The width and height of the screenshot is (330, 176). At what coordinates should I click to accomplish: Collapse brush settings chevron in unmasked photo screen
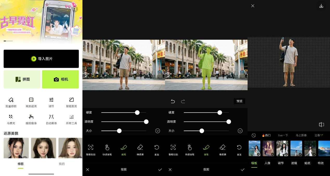pyautogui.click(x=158, y=131)
